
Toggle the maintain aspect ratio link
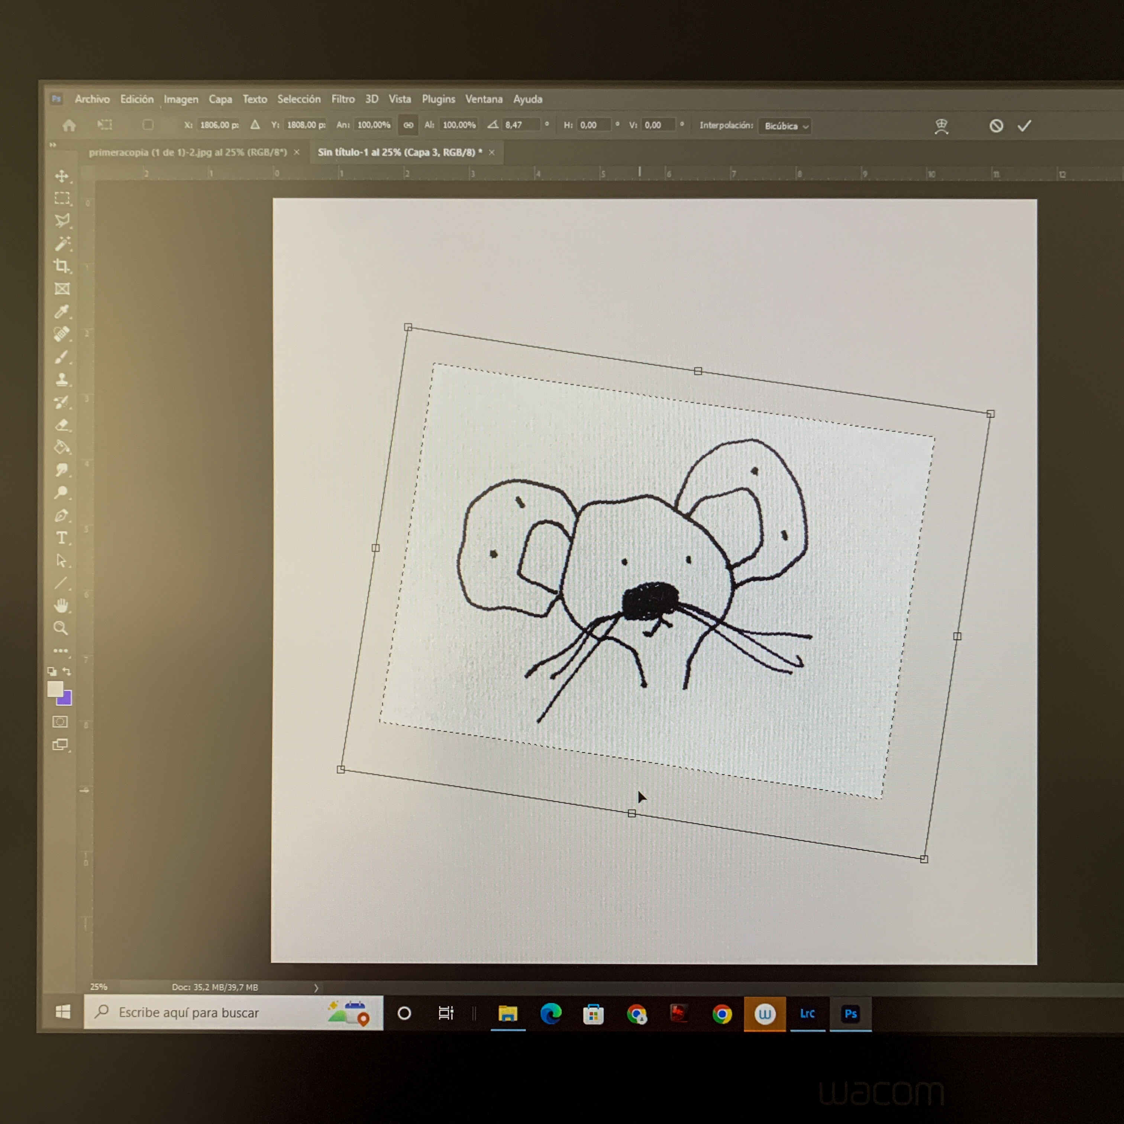coord(408,125)
